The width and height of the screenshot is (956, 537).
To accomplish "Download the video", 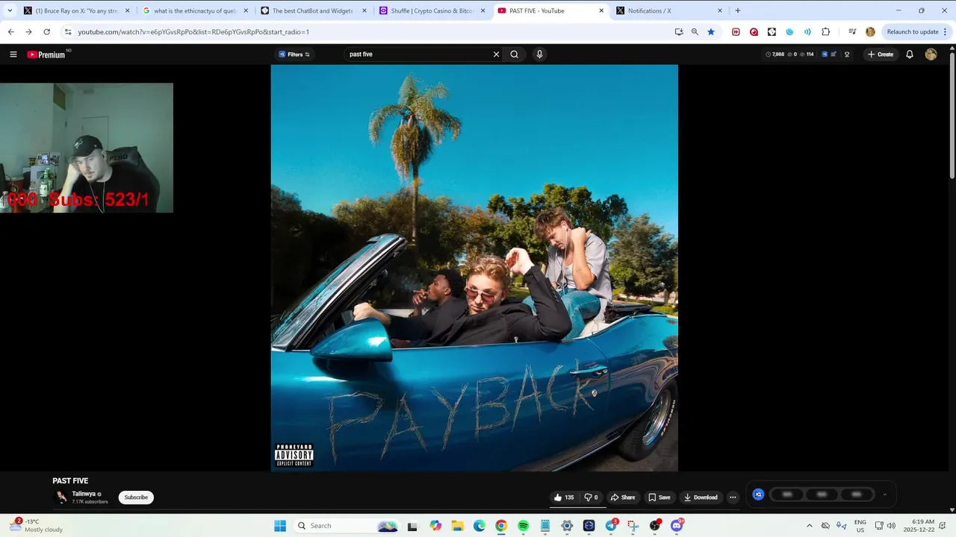I will (x=701, y=497).
